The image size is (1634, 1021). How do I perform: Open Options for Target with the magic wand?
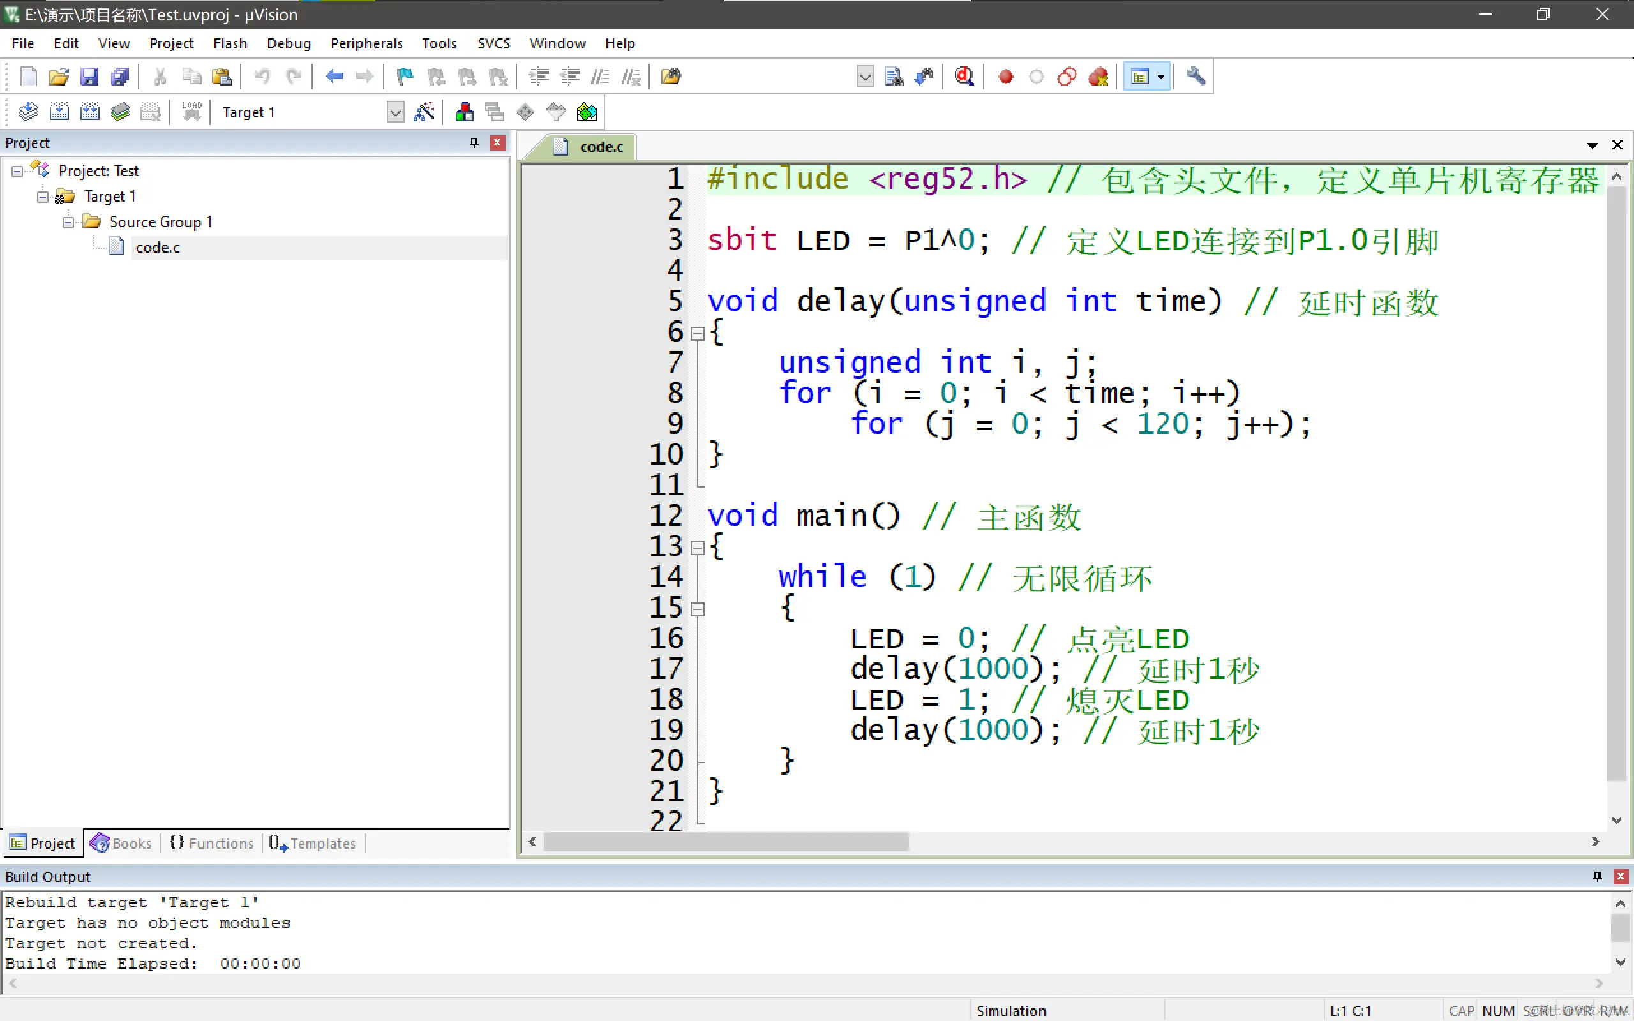pos(424,112)
